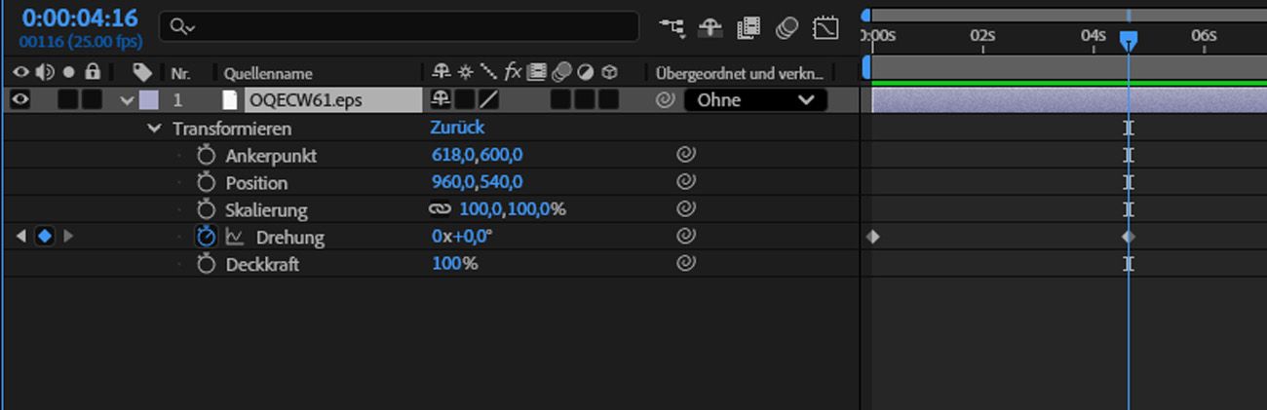Image resolution: width=1267 pixels, height=410 pixels.
Task: Toggle the Skalierung constrain proportions link
Action: tap(441, 209)
